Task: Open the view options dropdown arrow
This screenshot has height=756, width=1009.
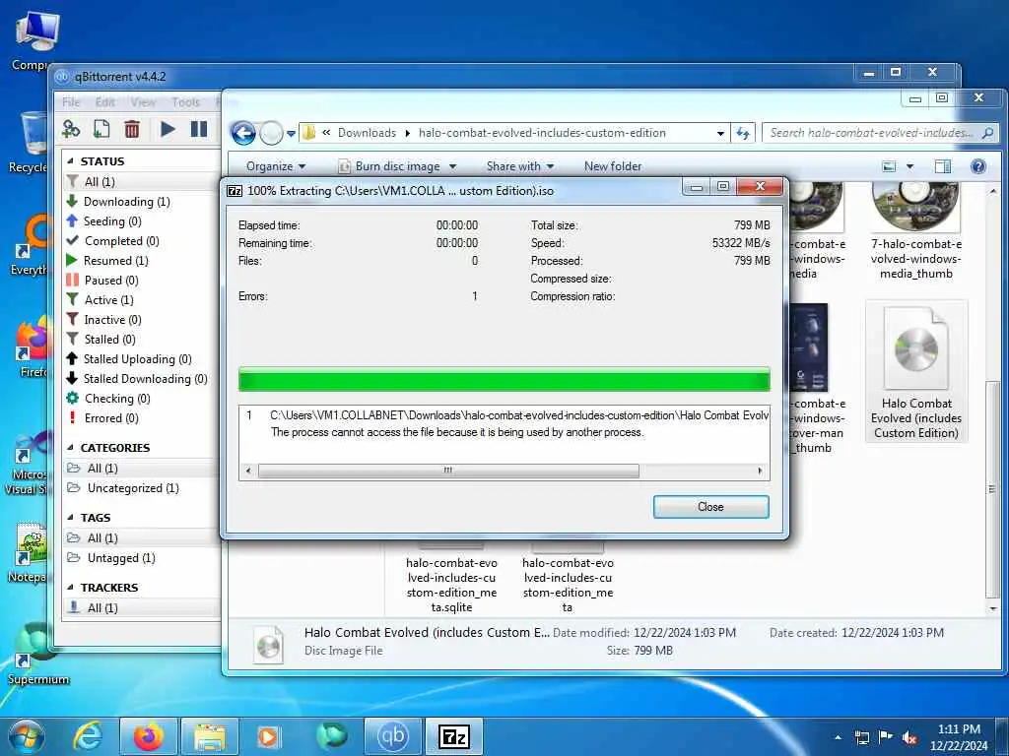Action: click(x=909, y=166)
